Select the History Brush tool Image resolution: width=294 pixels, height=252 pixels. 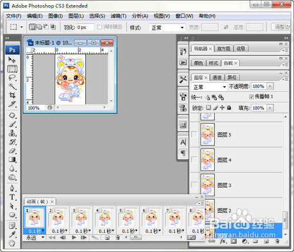tap(12, 142)
